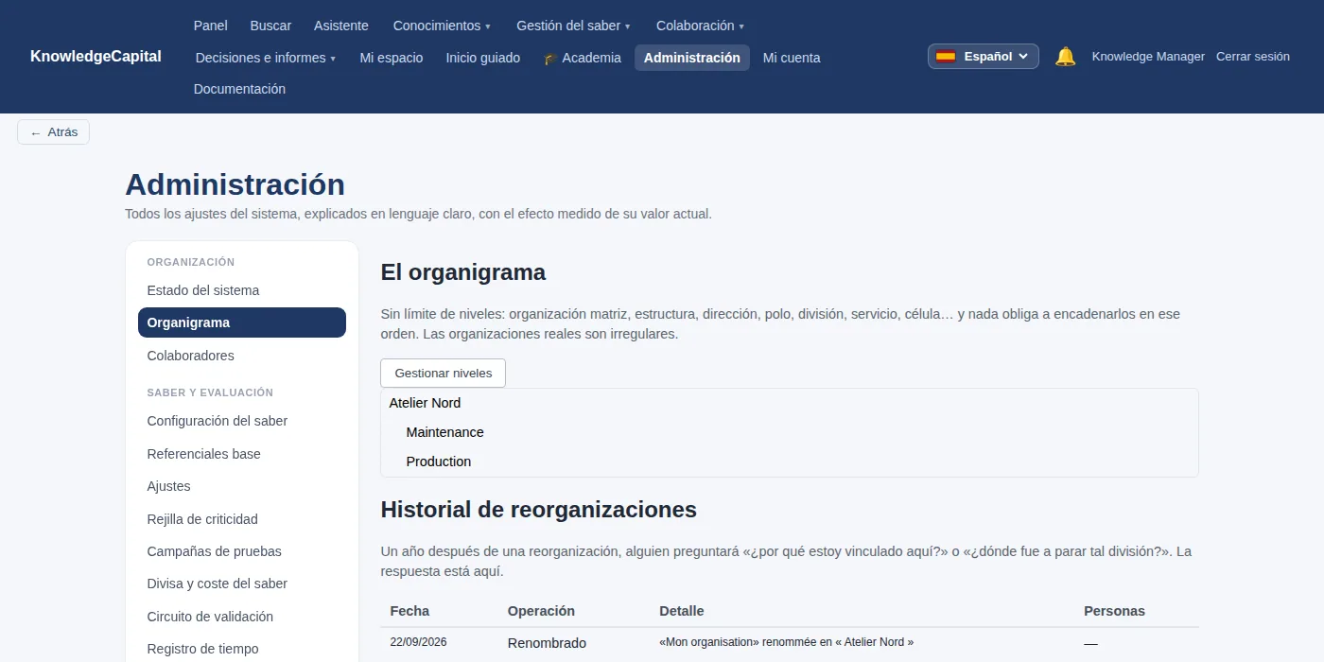Select the Maintenance tree node
The height and width of the screenshot is (662, 1324).
pyautogui.click(x=444, y=432)
